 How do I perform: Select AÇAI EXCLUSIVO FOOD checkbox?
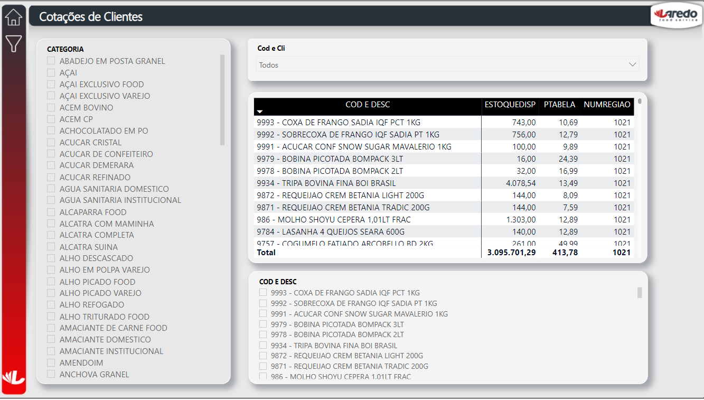[x=51, y=84]
